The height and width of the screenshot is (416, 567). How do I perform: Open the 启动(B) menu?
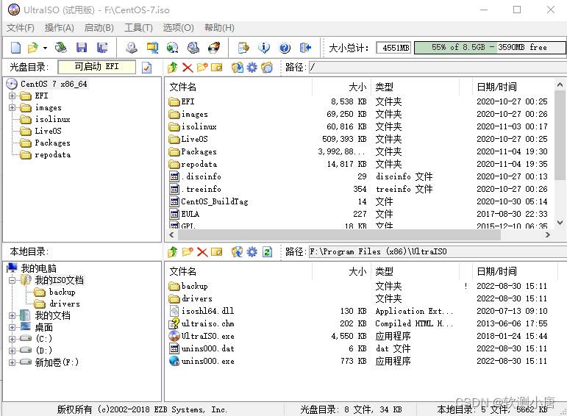[x=99, y=28]
